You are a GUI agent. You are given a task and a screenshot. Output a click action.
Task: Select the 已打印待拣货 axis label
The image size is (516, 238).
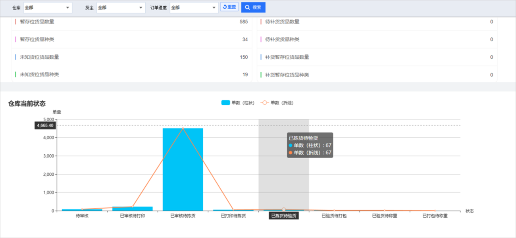(x=233, y=216)
